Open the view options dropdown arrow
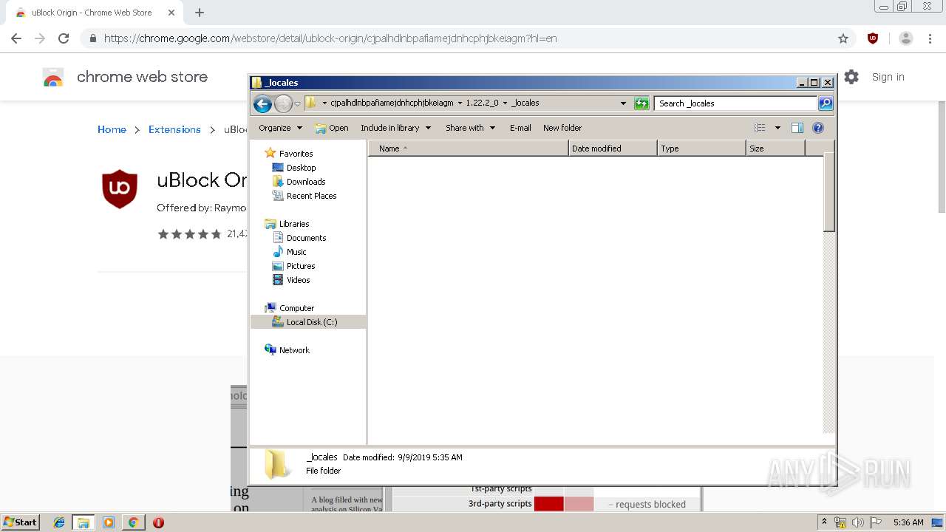 click(777, 128)
